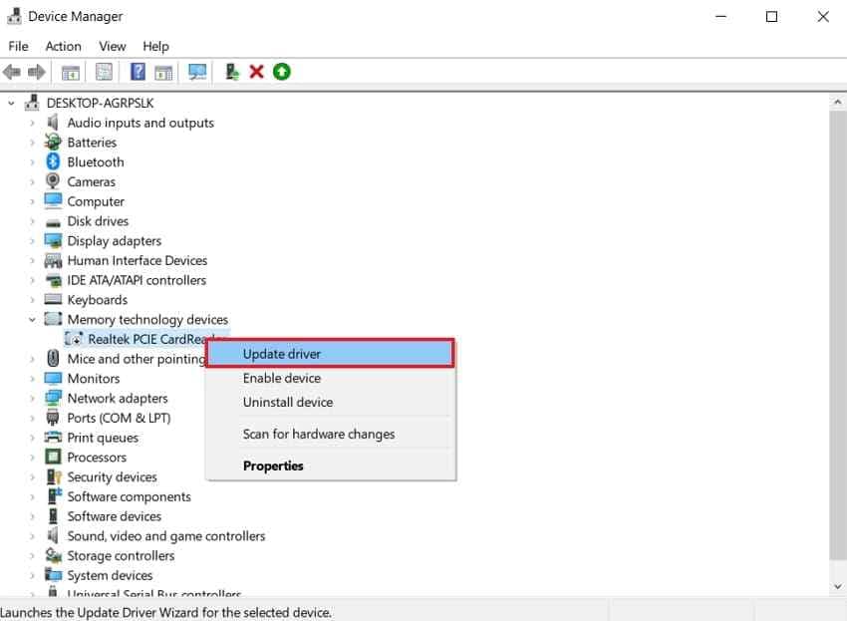Expand the System devices node
Image resolution: width=847 pixels, height=621 pixels.
[x=32, y=575]
